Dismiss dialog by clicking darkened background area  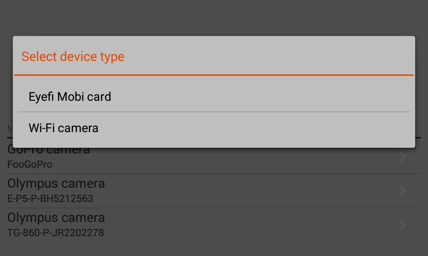click(214, 18)
